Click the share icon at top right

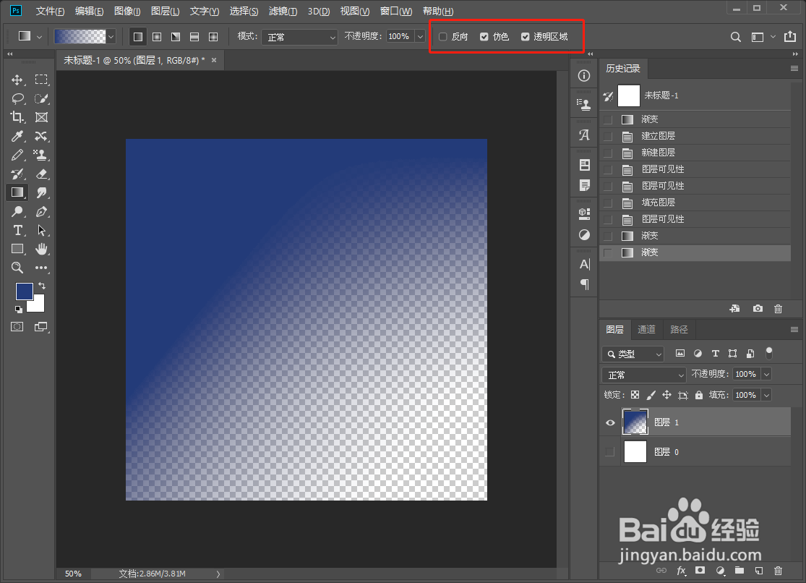(x=789, y=37)
